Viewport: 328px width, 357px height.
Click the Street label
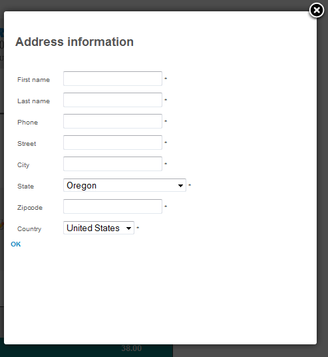point(27,144)
